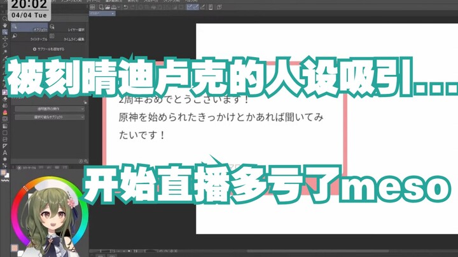The width and height of the screenshot is (458, 257).
Task: Select the transparent color swatch
Action: click(4, 181)
